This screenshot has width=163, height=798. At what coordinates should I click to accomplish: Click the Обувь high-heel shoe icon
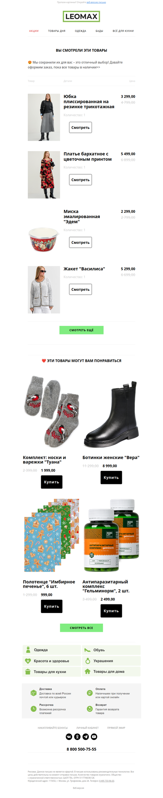tap(87, 650)
